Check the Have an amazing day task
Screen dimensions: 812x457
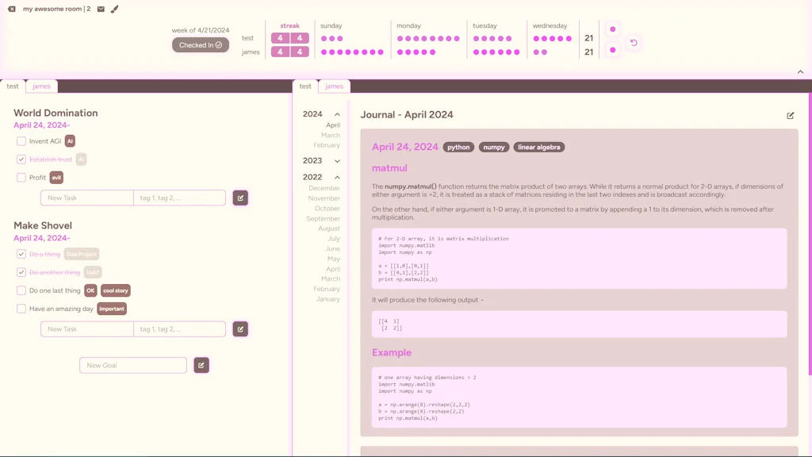click(21, 308)
